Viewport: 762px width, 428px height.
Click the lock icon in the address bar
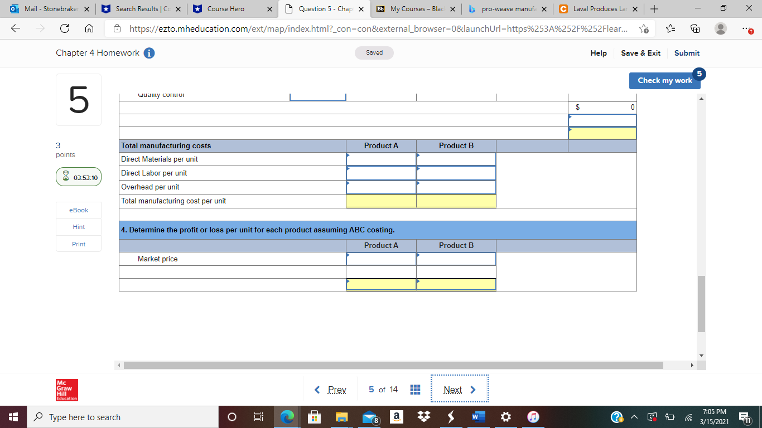(117, 28)
